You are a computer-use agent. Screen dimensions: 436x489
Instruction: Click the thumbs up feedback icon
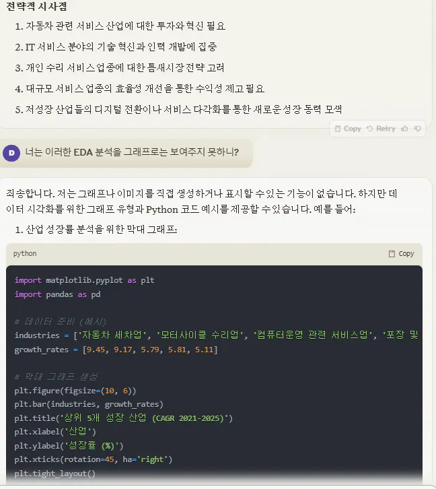tap(404, 129)
